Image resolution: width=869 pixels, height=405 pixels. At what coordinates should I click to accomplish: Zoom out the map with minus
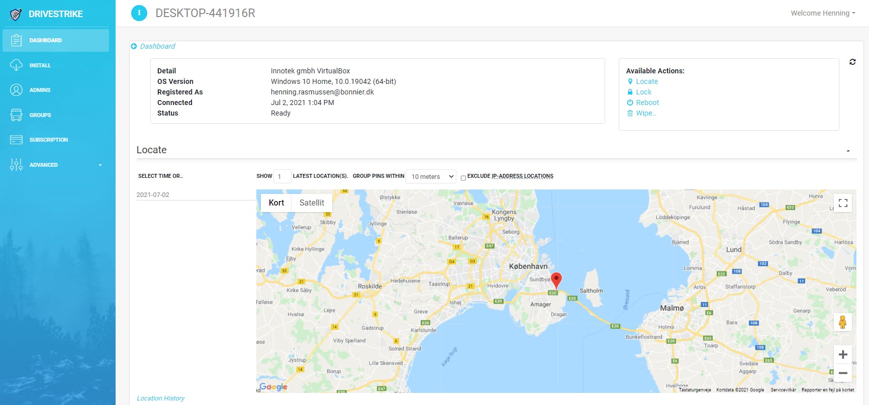tap(843, 373)
